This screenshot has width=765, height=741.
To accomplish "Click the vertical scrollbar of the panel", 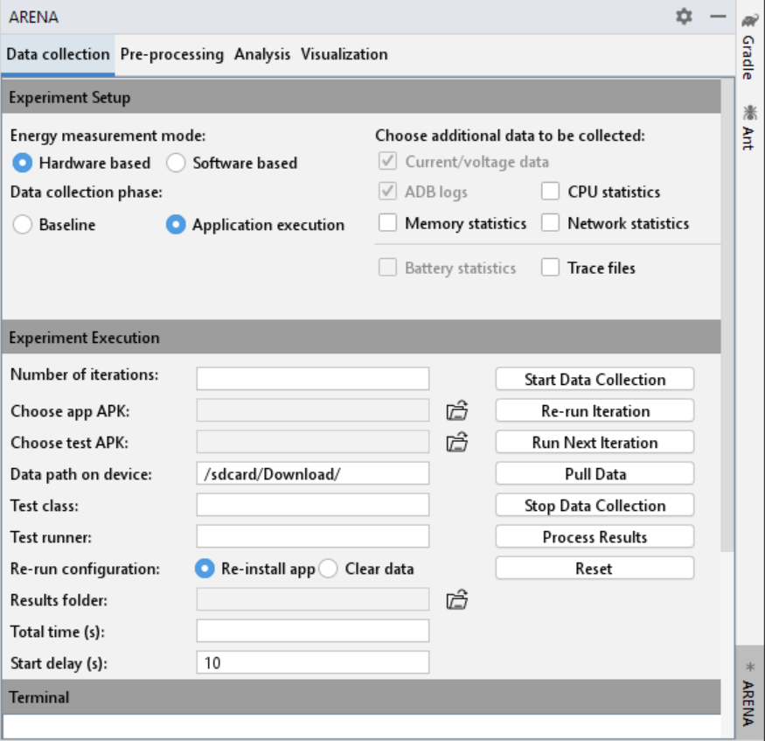I will click(727, 315).
